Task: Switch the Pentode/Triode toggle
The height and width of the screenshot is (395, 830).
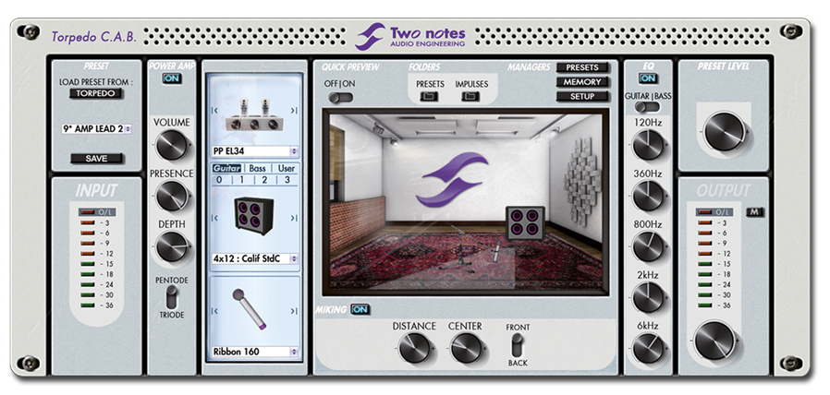Action: point(171,296)
